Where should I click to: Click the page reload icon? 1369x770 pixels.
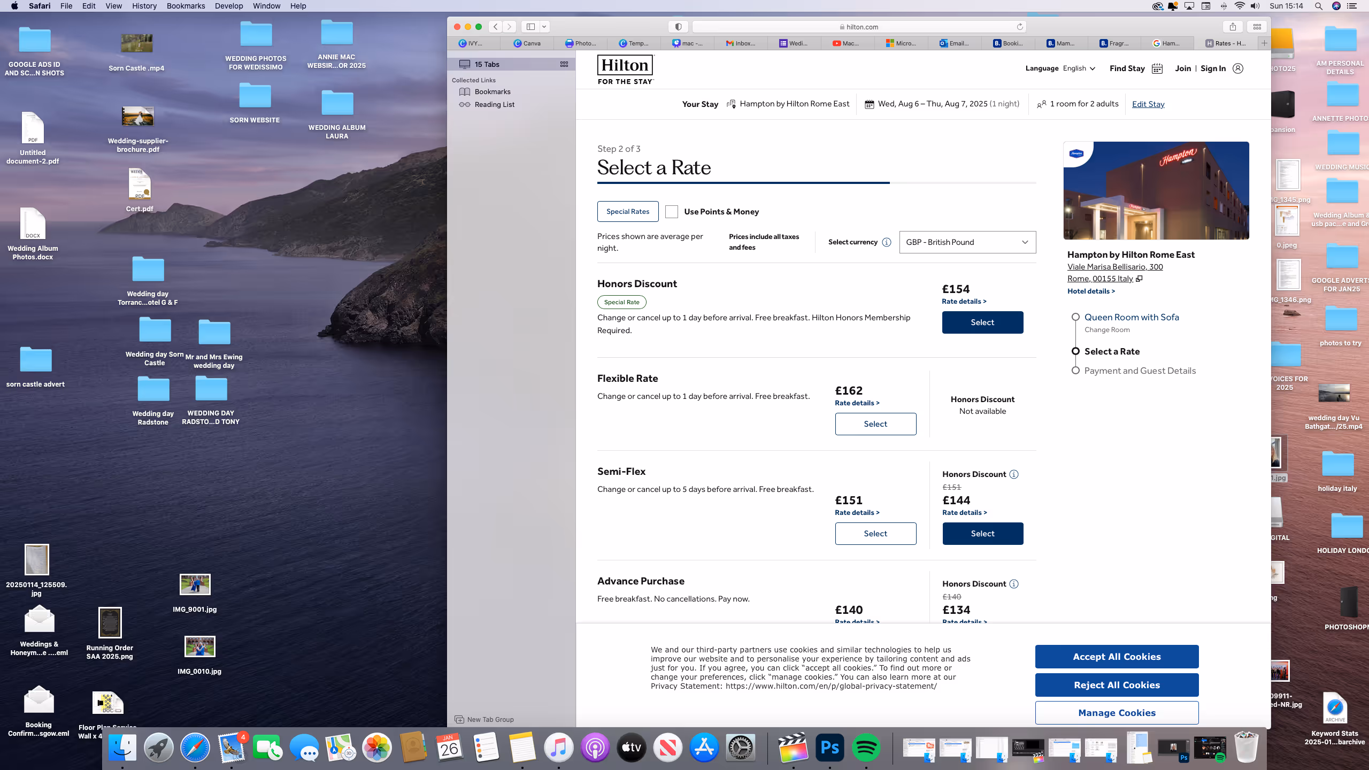tap(1019, 27)
